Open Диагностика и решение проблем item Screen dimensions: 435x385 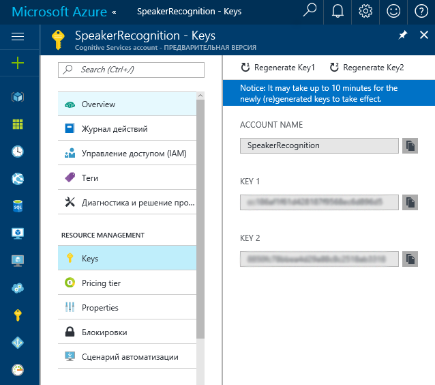click(x=127, y=203)
